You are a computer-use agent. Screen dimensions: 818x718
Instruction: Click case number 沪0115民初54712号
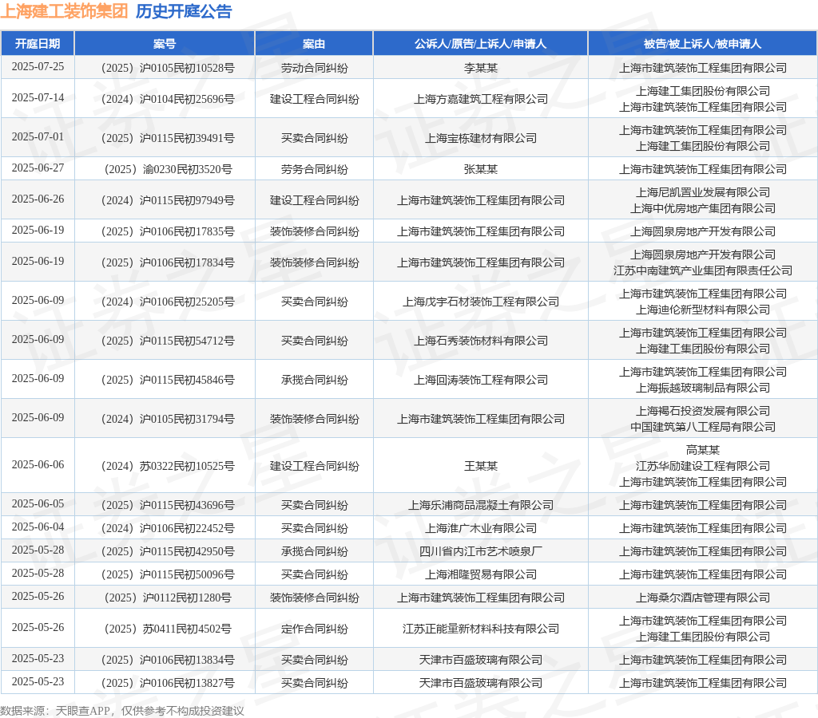click(168, 341)
